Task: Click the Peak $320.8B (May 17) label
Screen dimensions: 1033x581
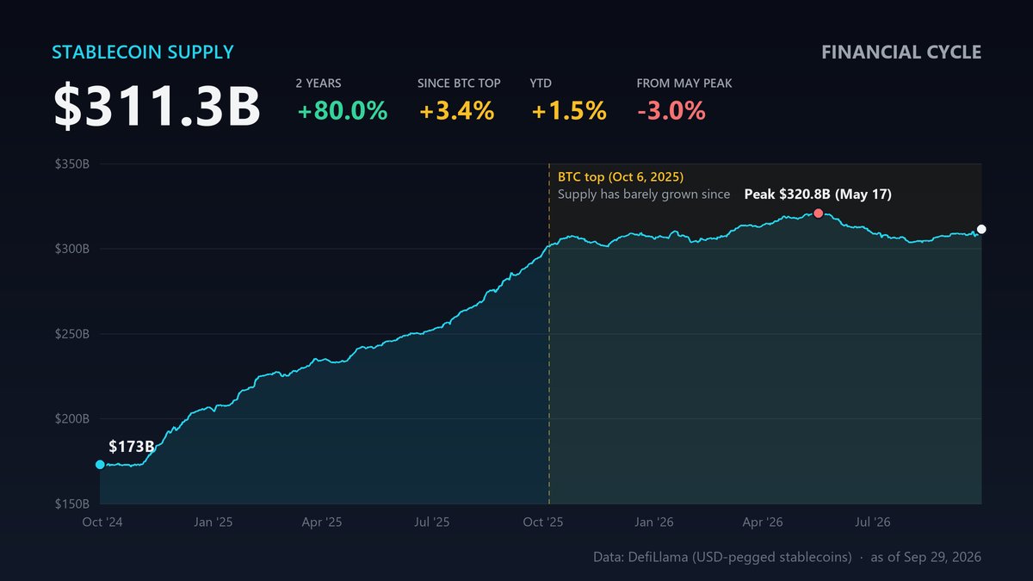Action: click(x=818, y=195)
